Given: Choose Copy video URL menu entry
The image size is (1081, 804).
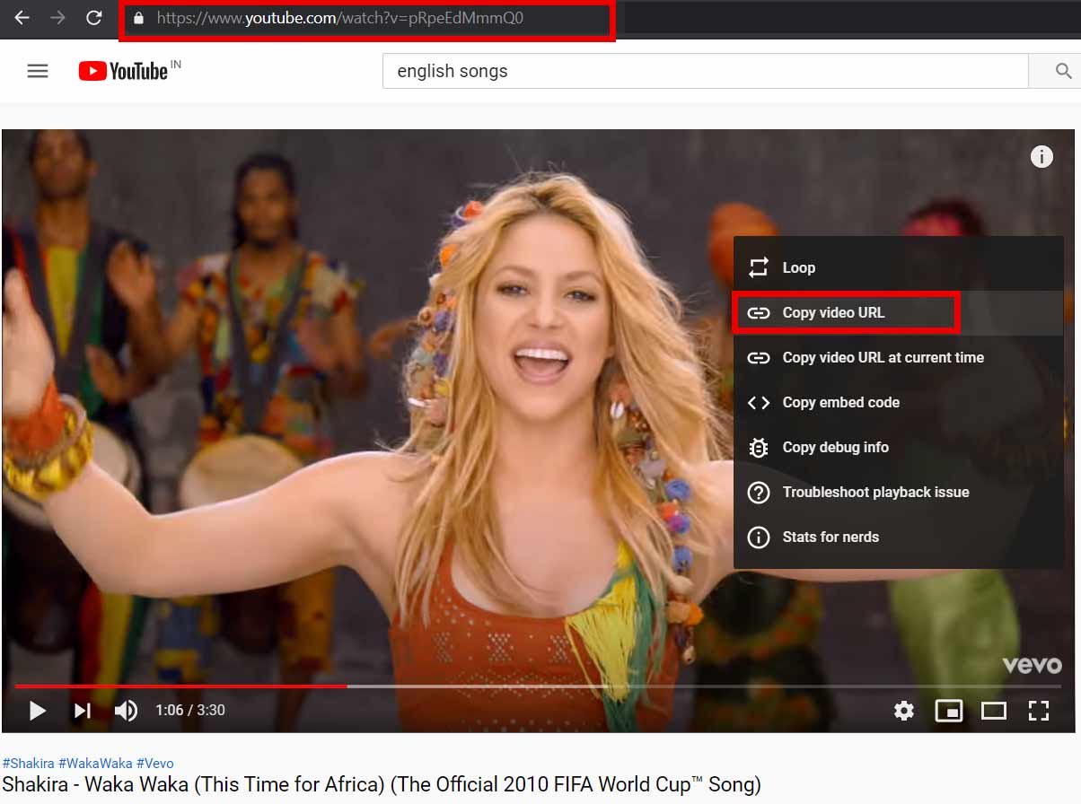Looking at the screenshot, I should tap(898, 312).
